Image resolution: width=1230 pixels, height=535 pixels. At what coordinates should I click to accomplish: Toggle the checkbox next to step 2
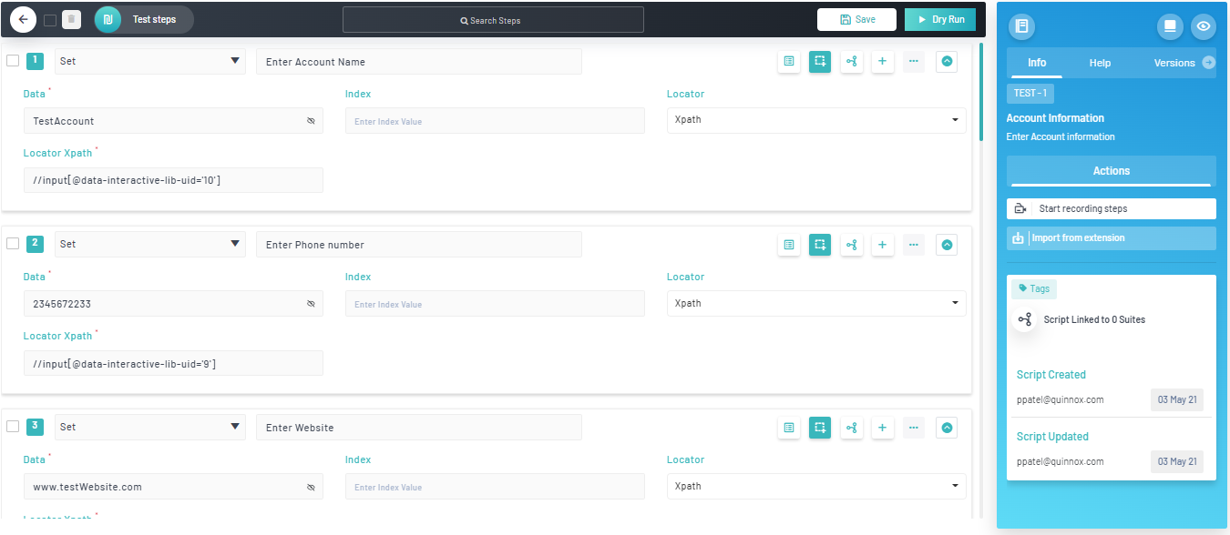13,244
